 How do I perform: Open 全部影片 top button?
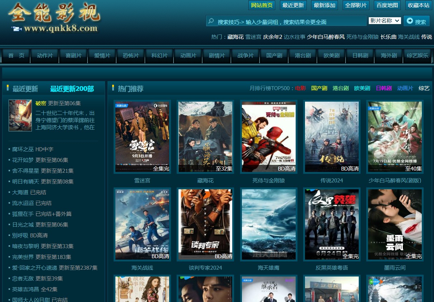(x=356, y=5)
